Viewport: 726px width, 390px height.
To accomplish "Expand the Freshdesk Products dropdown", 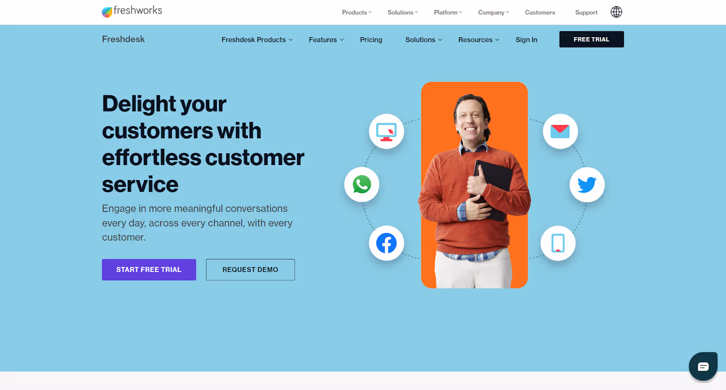I will coord(257,40).
